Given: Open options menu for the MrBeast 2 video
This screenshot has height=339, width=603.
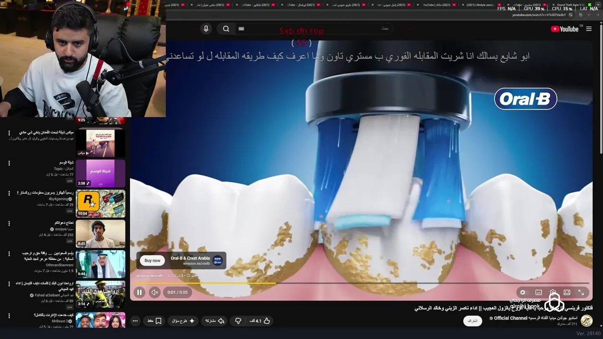Looking at the screenshot, I should 9,315.
